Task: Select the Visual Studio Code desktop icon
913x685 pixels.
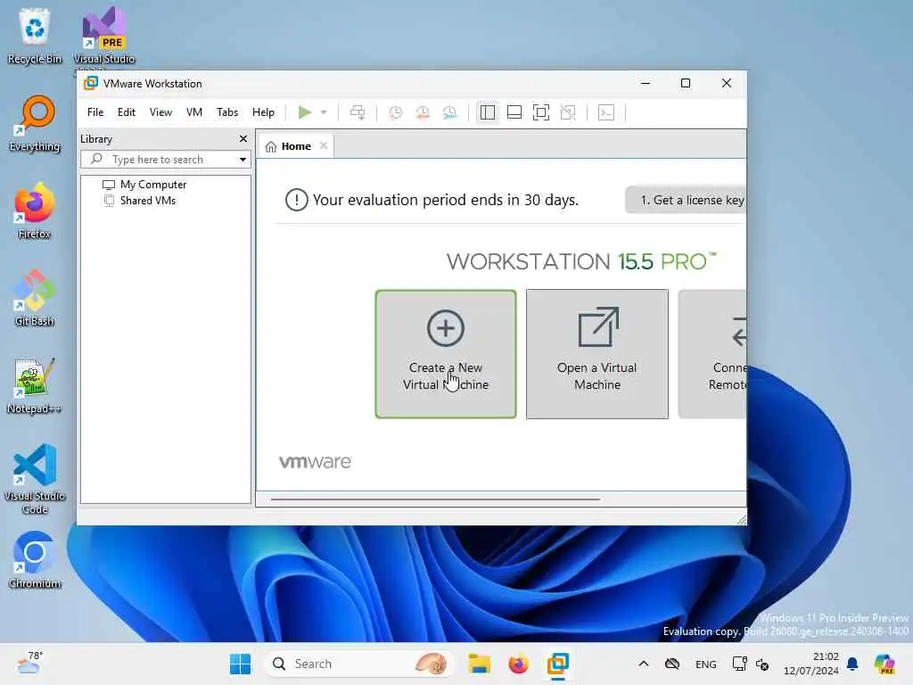Action: (35, 479)
